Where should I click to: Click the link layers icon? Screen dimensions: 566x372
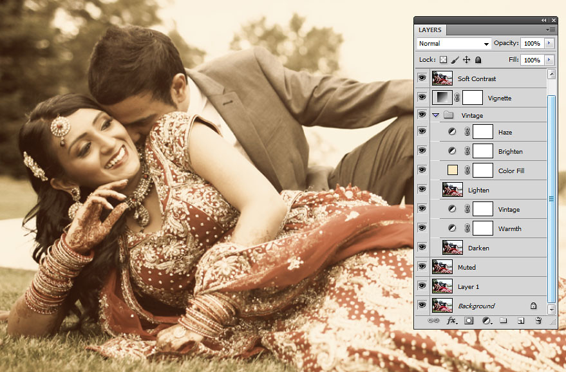point(433,320)
